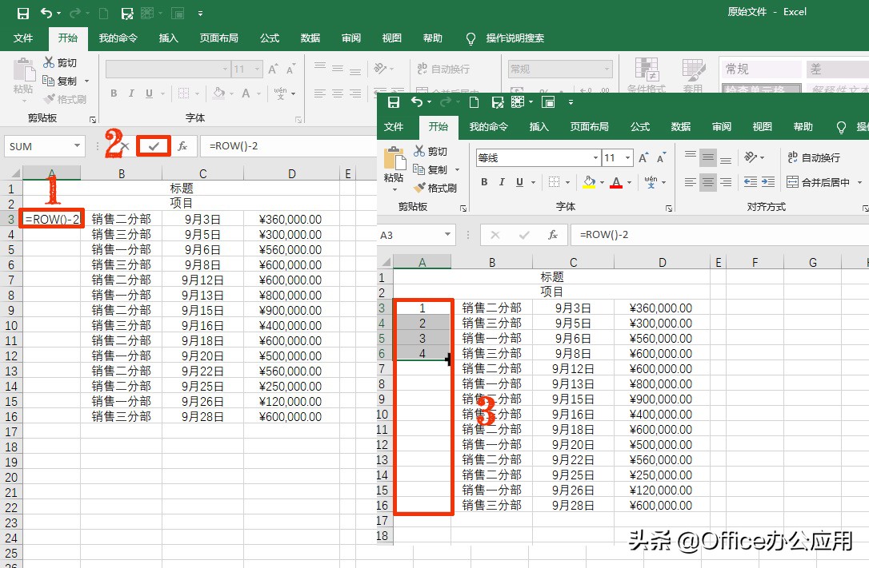Open borders tool in front window font group
869x568 pixels.
coord(554,182)
